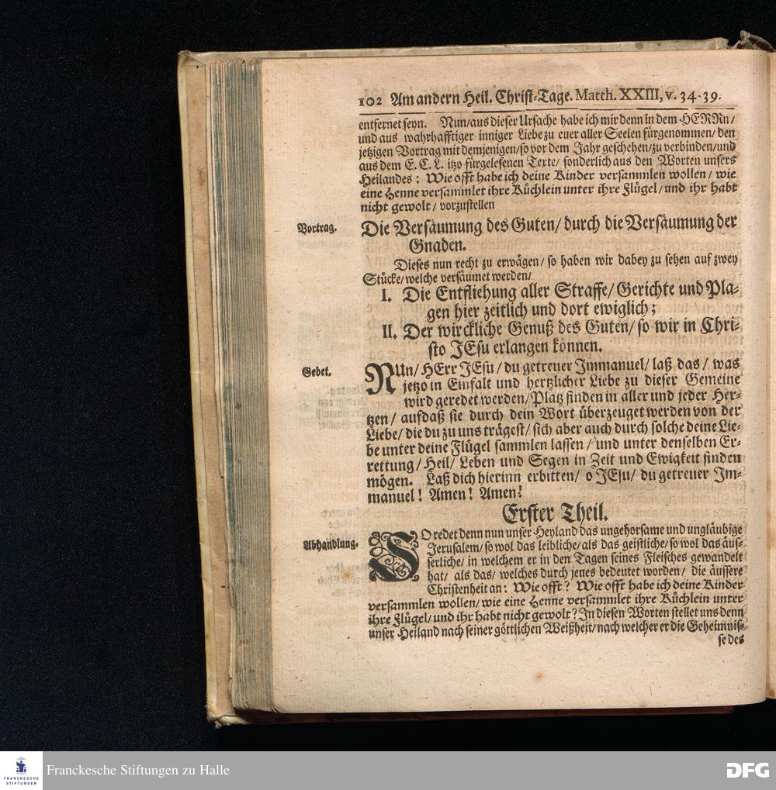This screenshot has height=790, width=776.
Task: Open the Franckesche Stiftungen zu Halle text
Action: [x=137, y=771]
